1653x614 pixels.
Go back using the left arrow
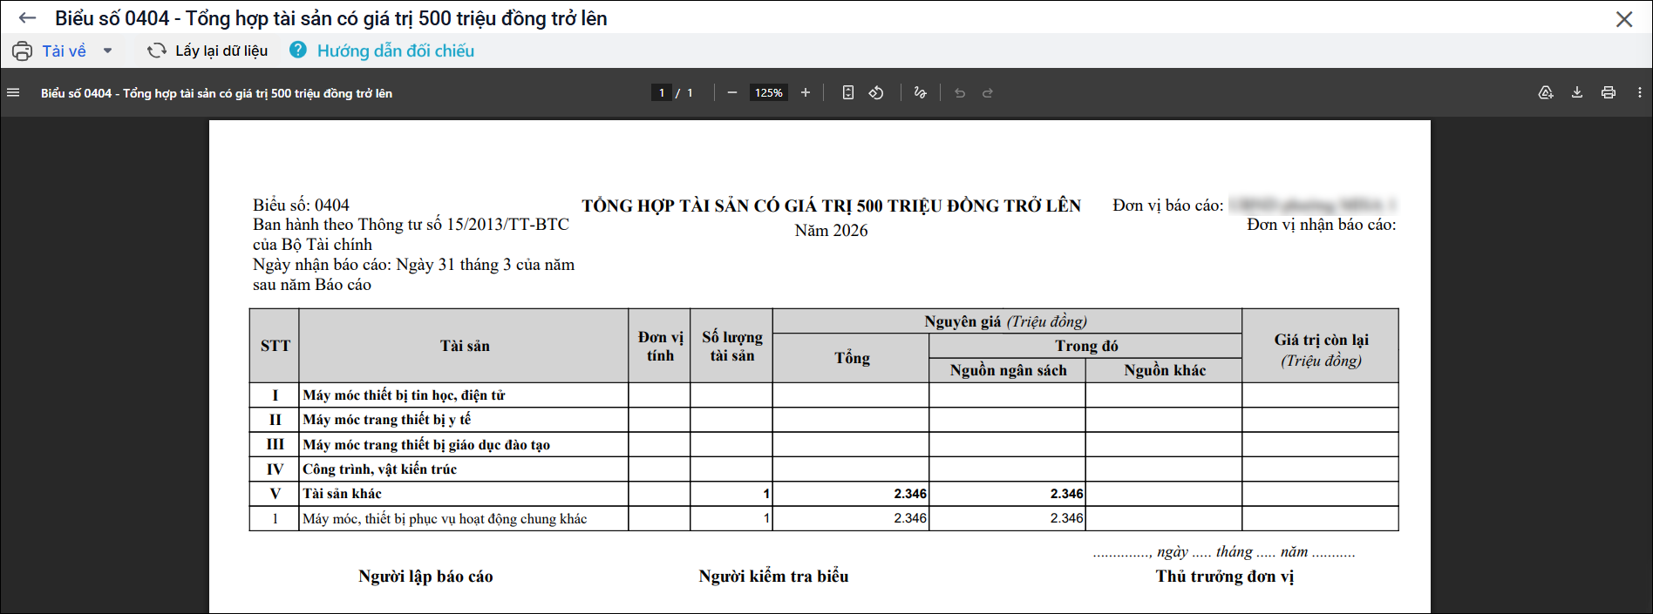[x=28, y=18]
